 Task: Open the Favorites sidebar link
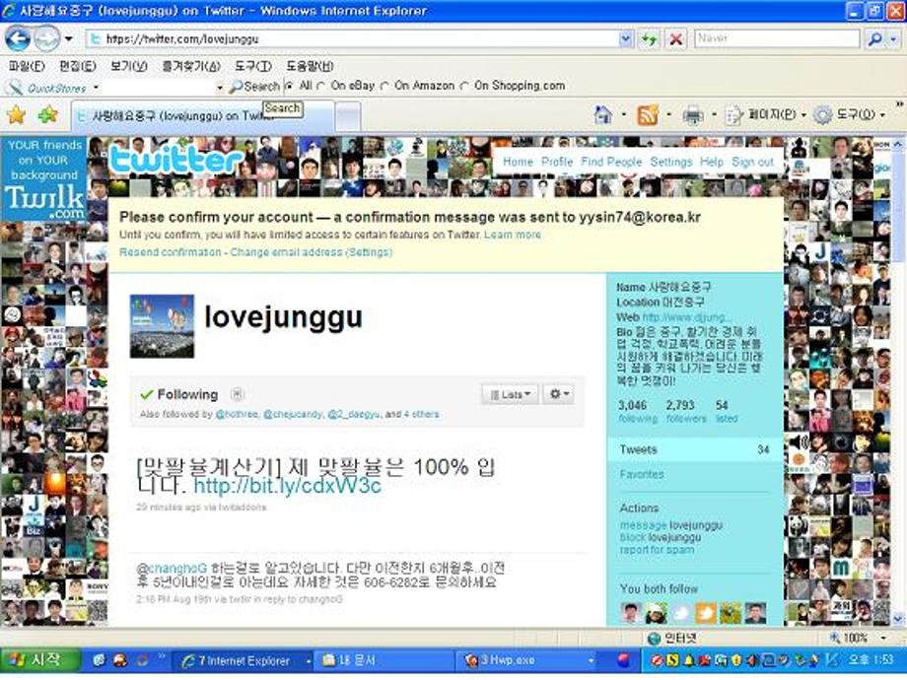pos(642,474)
